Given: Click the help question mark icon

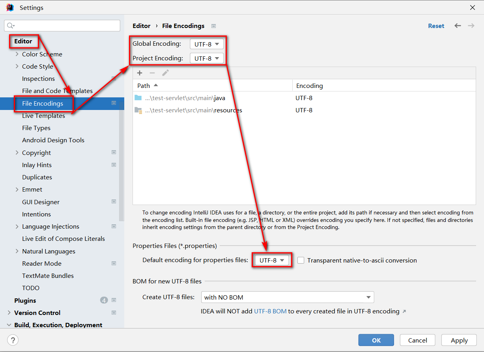Looking at the screenshot, I should click(x=13, y=340).
